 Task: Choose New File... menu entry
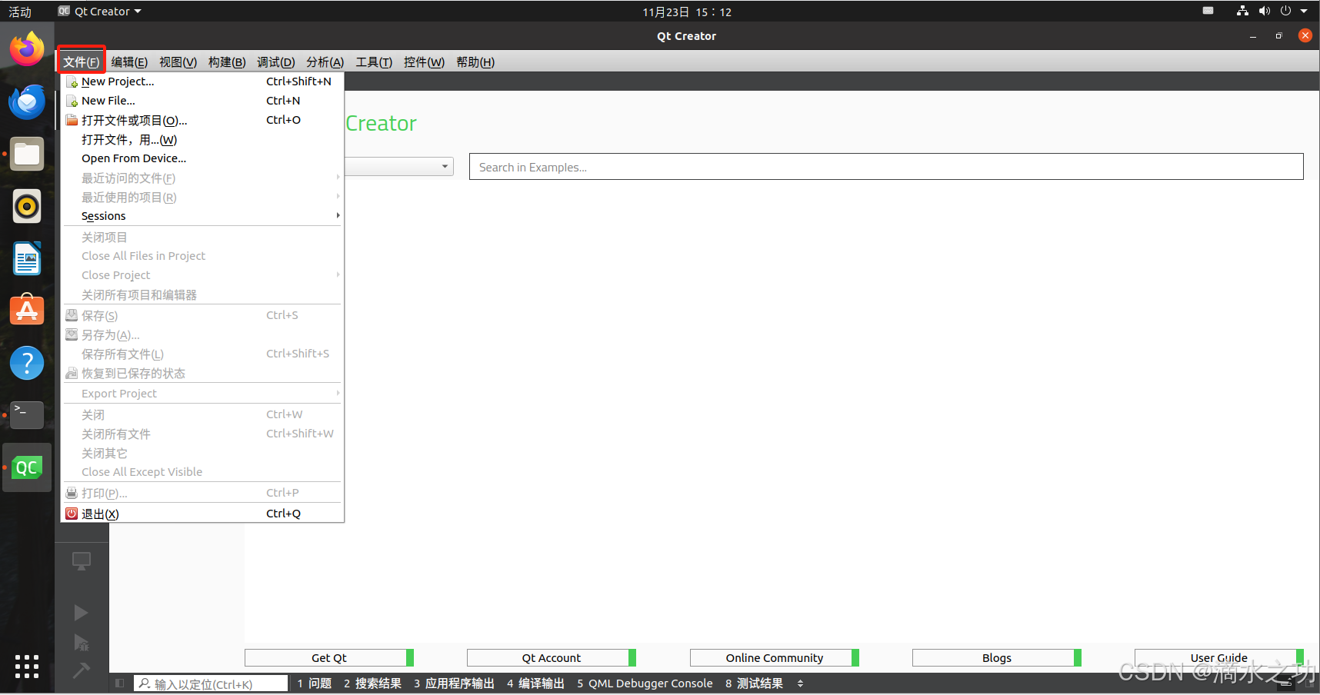202,101
